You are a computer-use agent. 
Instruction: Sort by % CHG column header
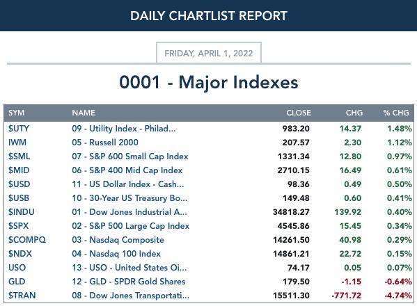pyautogui.click(x=396, y=113)
